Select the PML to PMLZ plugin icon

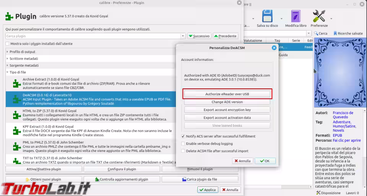pyautogui.click(x=16, y=147)
